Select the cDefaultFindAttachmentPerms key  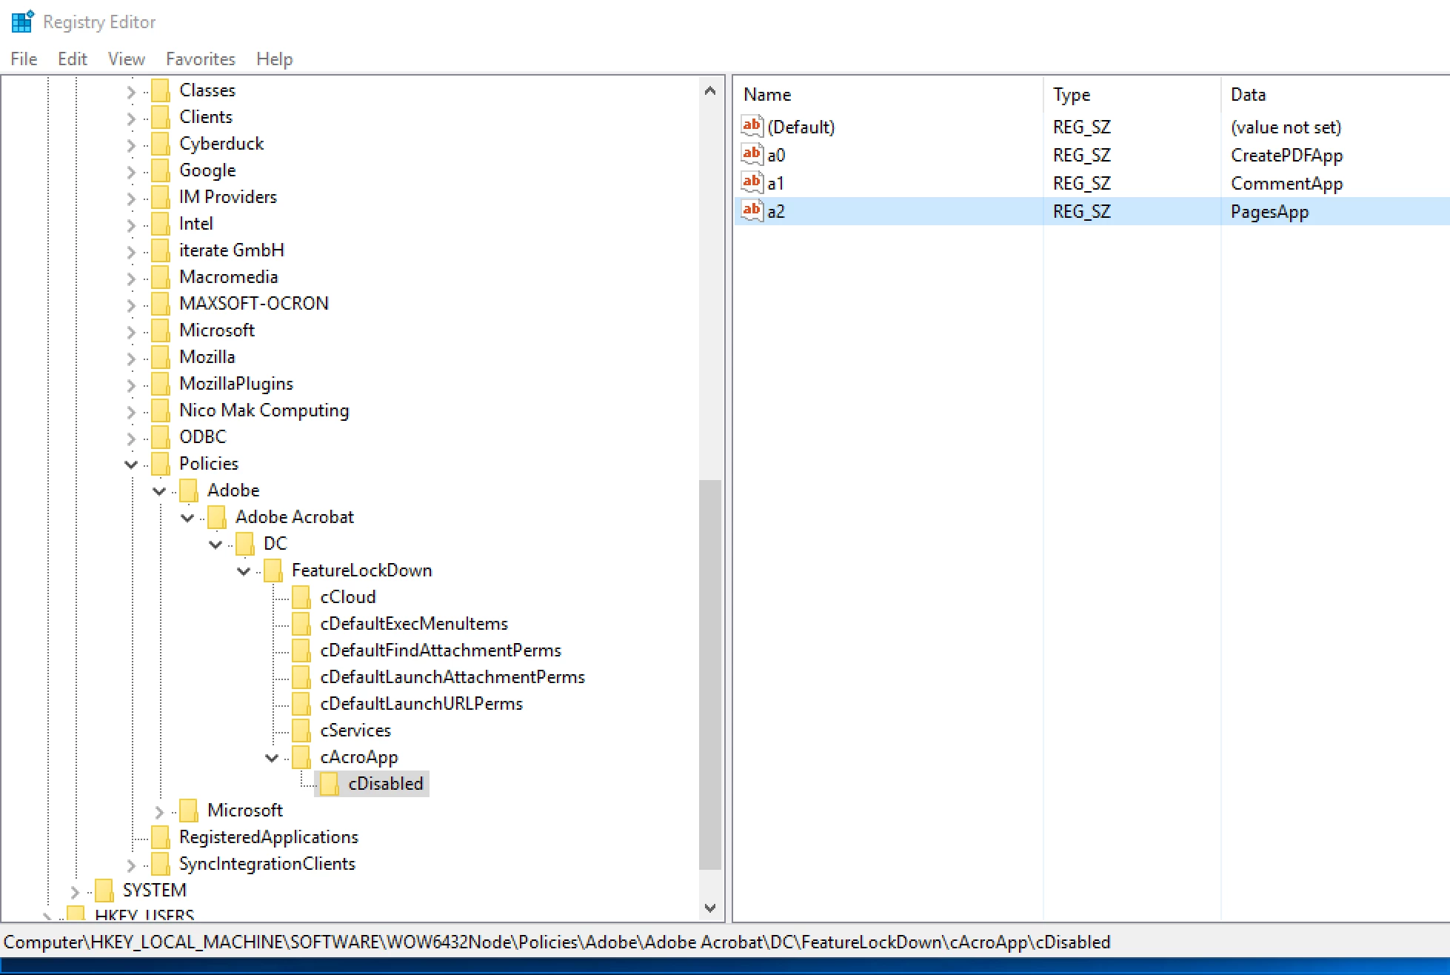[x=441, y=650]
